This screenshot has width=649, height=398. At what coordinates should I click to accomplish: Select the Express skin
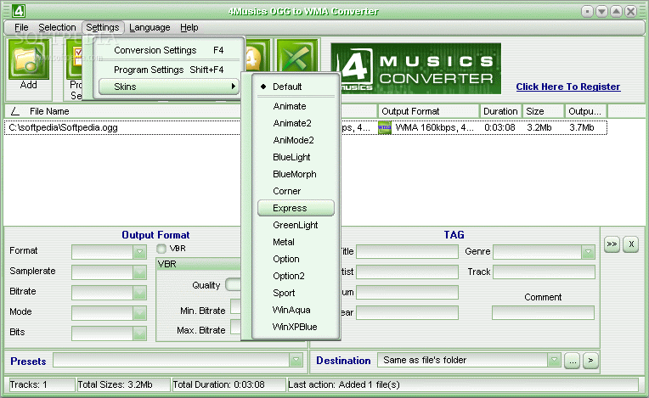click(296, 208)
